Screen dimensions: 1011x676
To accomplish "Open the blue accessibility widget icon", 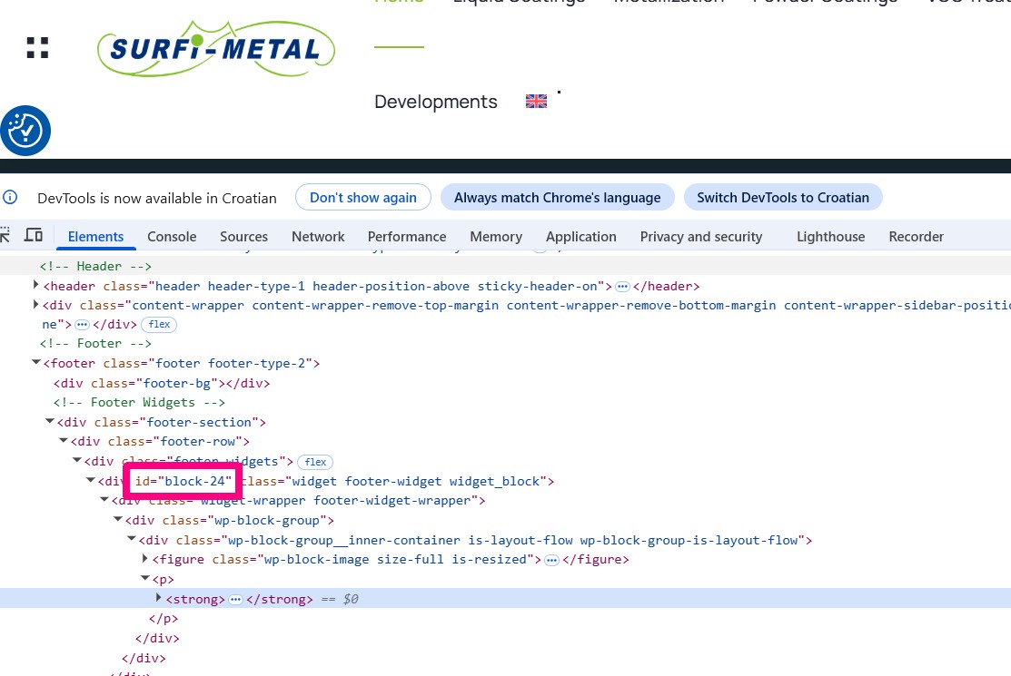I will (25, 131).
